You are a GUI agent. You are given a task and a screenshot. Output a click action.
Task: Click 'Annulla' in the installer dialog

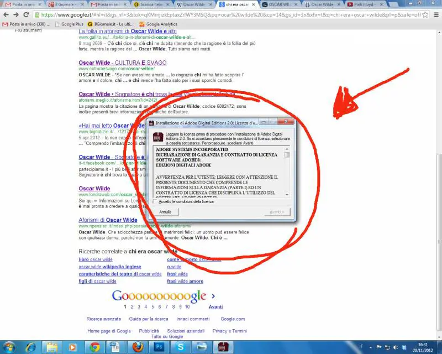coord(165,212)
